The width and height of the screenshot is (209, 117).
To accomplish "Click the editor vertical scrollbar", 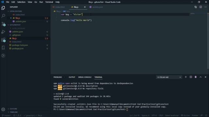I will pos(208,41).
